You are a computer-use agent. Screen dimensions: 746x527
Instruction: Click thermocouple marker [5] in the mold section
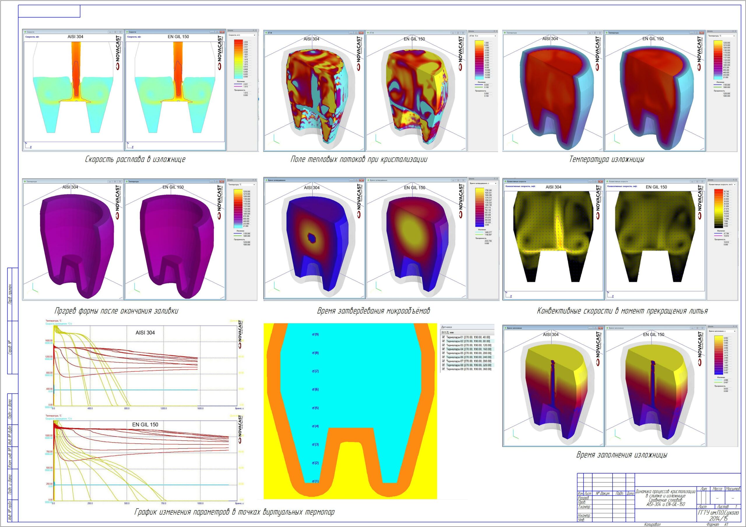pyautogui.click(x=315, y=408)
